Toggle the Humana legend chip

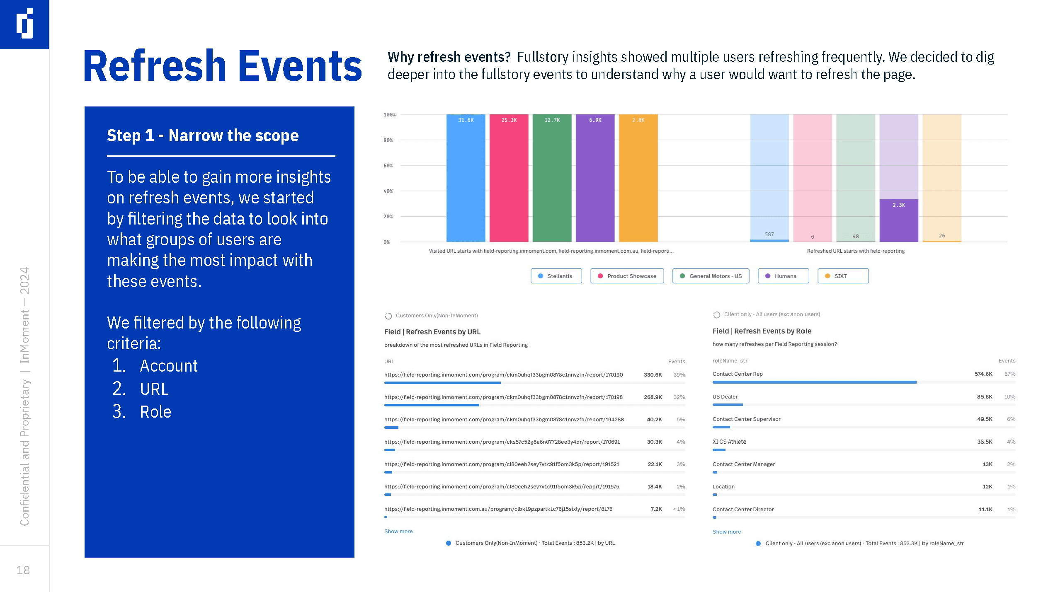click(x=783, y=276)
